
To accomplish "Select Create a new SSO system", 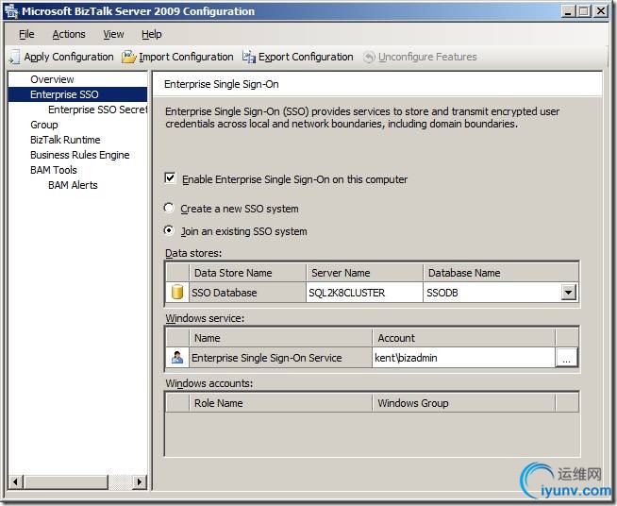I will 169,208.
